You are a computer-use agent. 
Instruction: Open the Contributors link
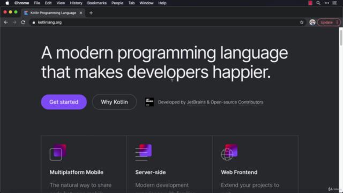coord(250,102)
